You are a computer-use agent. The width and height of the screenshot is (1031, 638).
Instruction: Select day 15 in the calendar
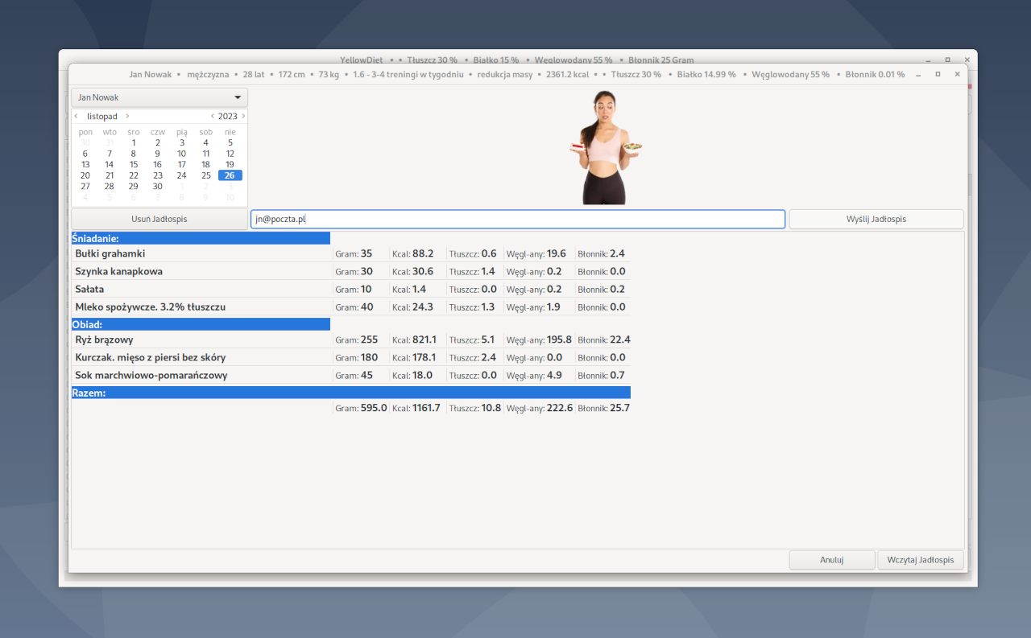tap(134, 164)
